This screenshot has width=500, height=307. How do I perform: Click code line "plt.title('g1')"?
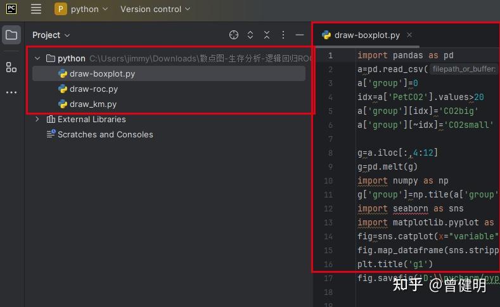(395, 265)
